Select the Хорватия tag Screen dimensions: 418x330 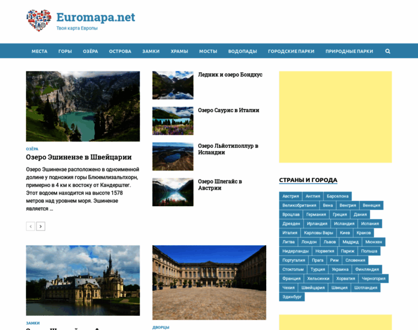pos(346,278)
